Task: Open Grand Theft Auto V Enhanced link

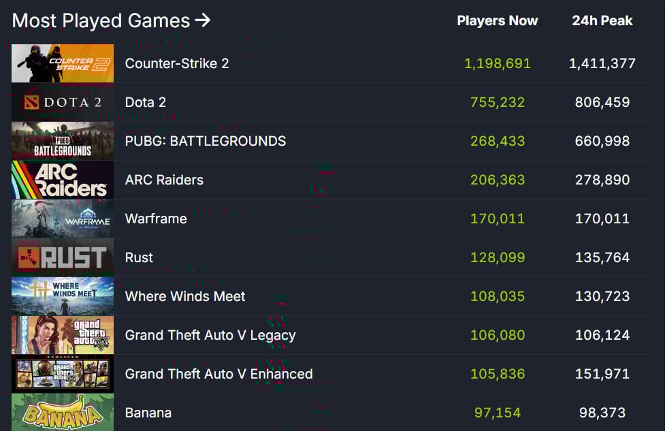Action: pyautogui.click(x=218, y=374)
